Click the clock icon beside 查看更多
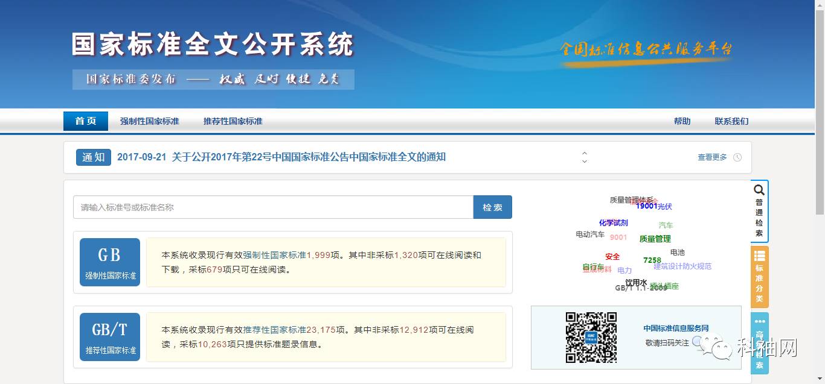The height and width of the screenshot is (384, 825). (x=737, y=157)
